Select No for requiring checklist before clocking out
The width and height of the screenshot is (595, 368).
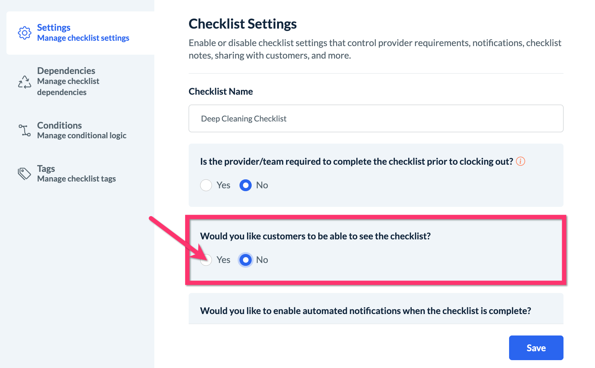pyautogui.click(x=246, y=185)
